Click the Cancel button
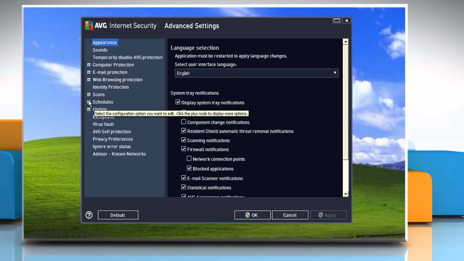This screenshot has height=261, width=464. point(290,215)
